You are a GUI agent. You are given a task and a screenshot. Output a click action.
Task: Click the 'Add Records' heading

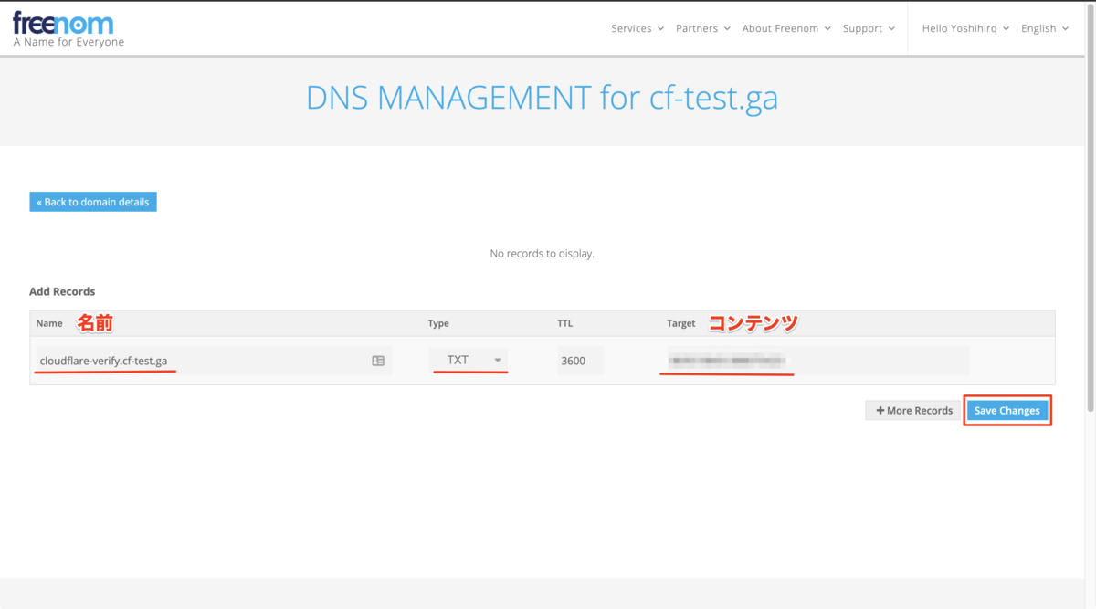pyautogui.click(x=62, y=291)
